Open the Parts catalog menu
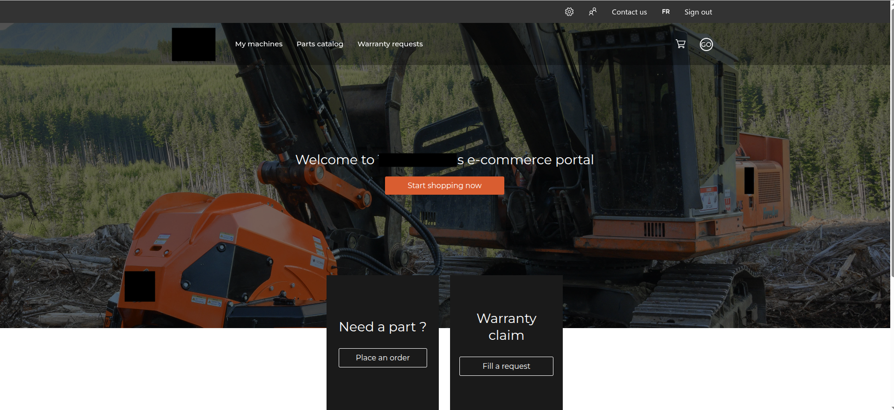This screenshot has height=410, width=894. (320, 44)
